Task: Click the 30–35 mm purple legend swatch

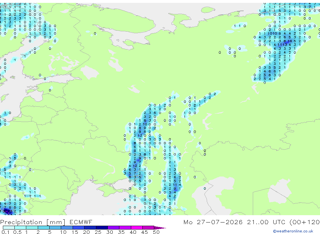Action: [x=114, y=228]
